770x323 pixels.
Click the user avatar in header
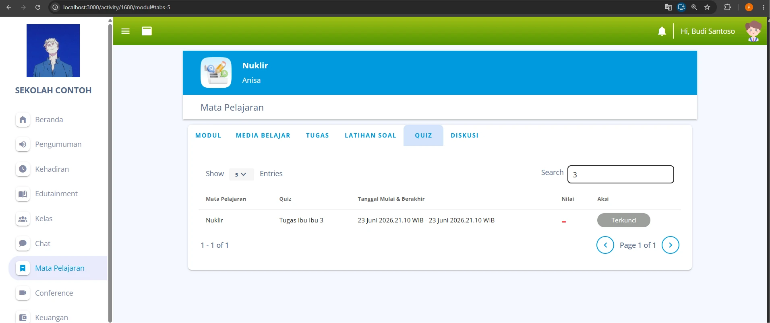click(x=753, y=31)
